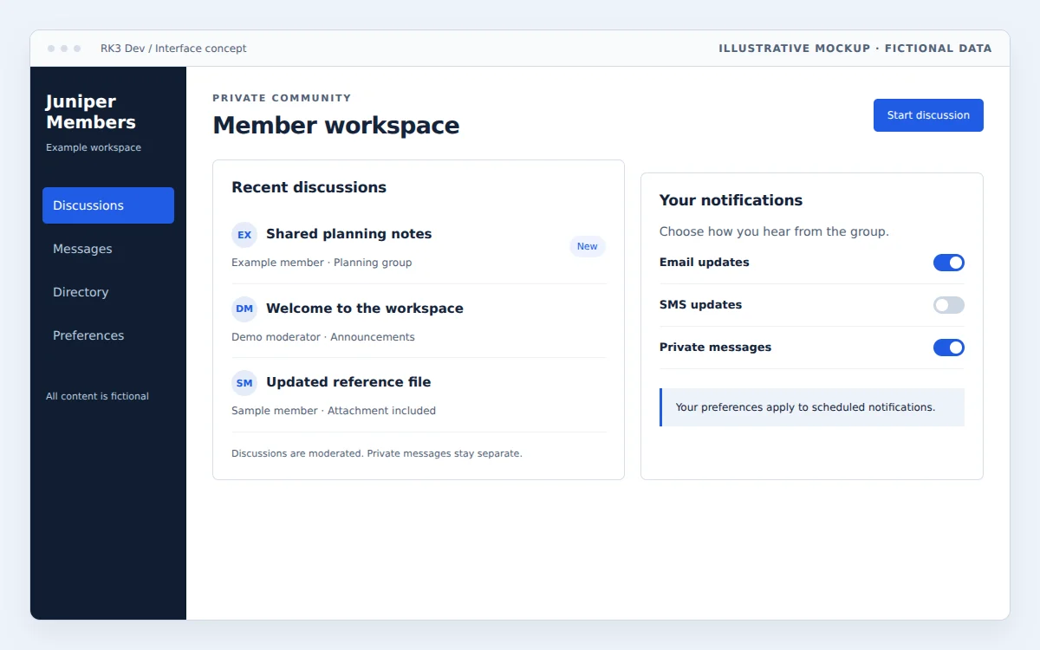Click the Member workspace page heading
The width and height of the screenshot is (1040, 650).
point(336,126)
